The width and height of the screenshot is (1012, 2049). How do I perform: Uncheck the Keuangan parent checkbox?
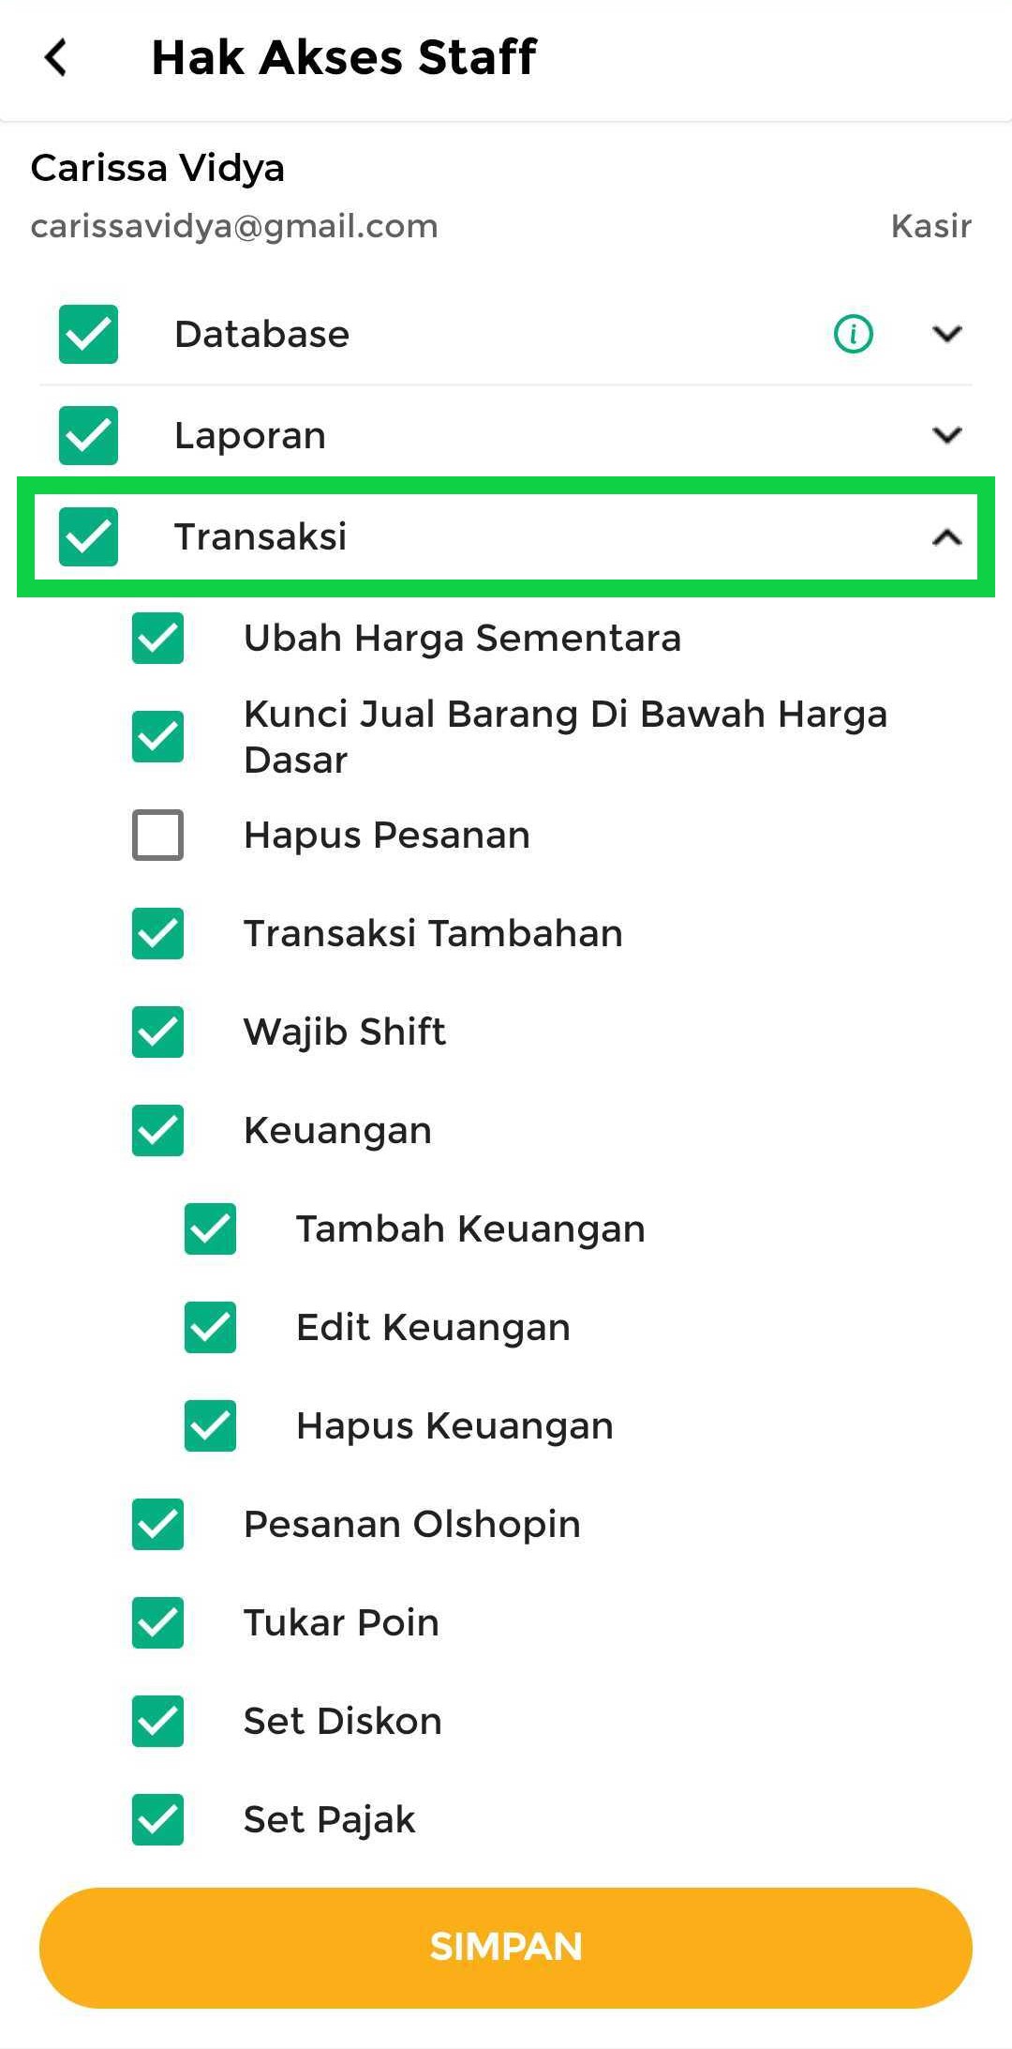(157, 1130)
